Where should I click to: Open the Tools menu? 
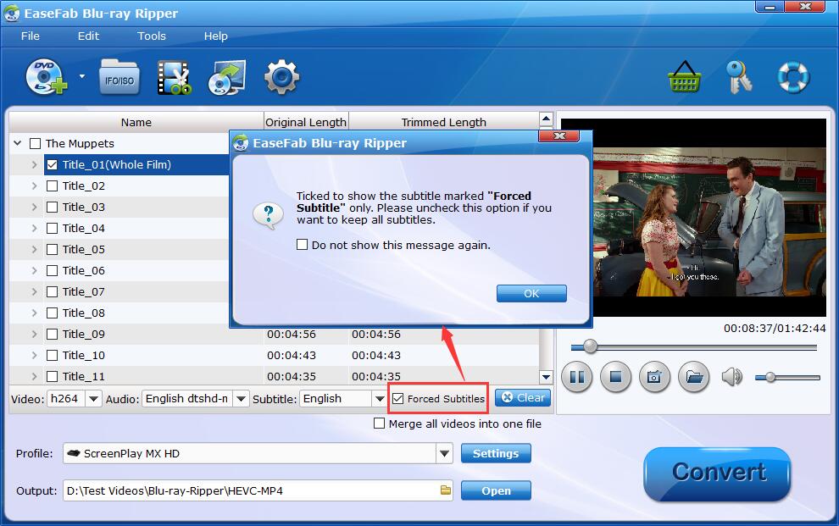pos(152,36)
